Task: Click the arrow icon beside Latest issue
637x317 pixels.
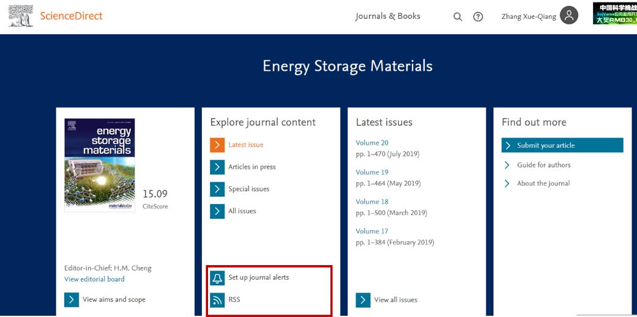Action: [x=217, y=145]
